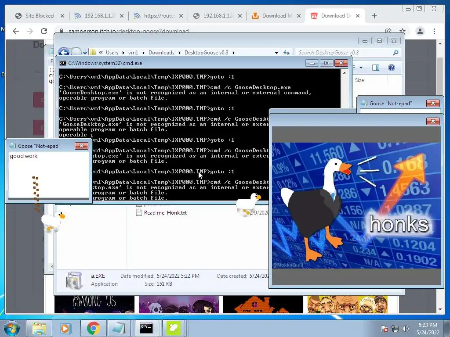The width and height of the screenshot is (450, 337).
Task: Open the Windows Start menu
Action: coord(11,328)
